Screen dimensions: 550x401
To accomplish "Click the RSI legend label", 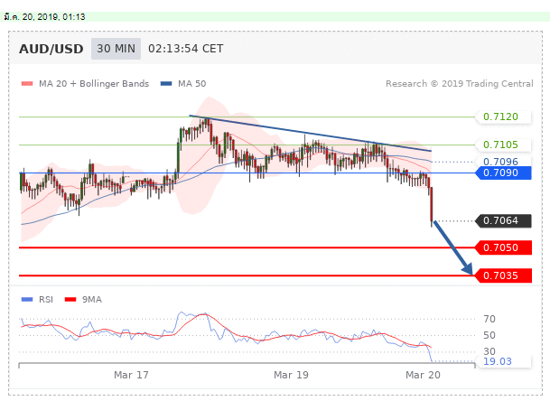I will [x=46, y=300].
